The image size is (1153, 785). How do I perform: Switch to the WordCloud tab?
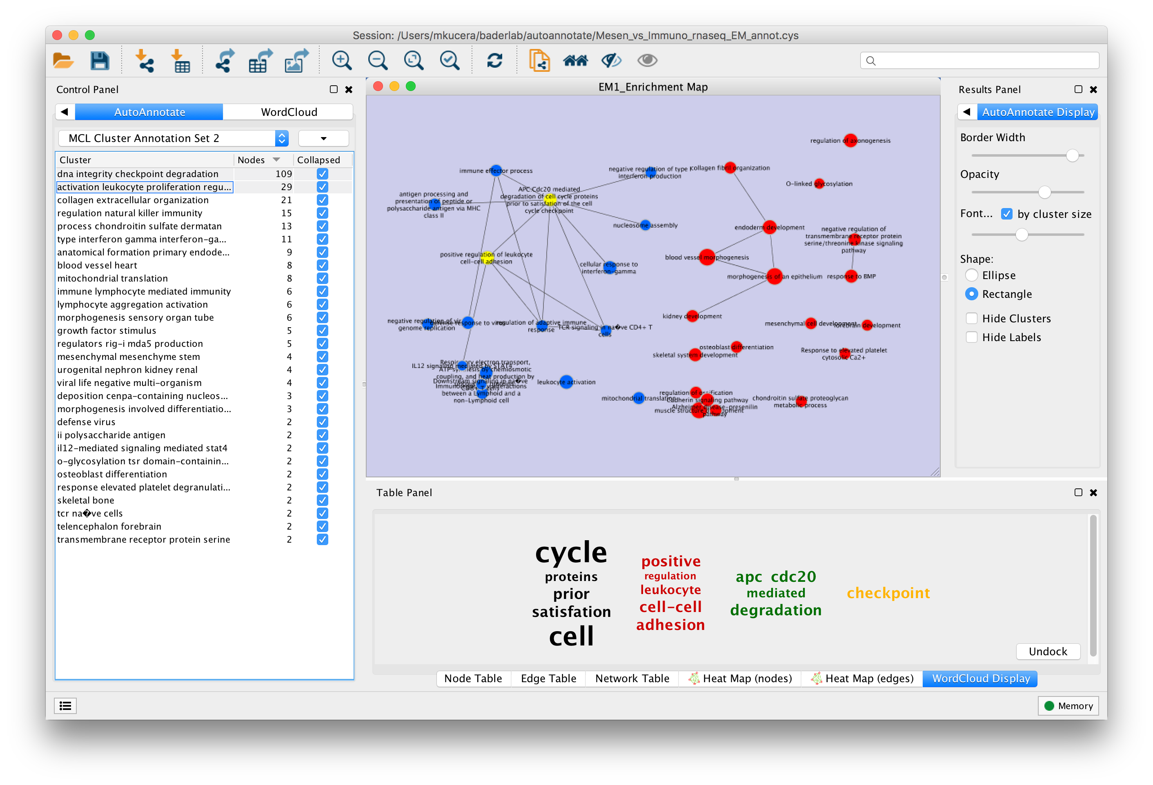click(289, 112)
